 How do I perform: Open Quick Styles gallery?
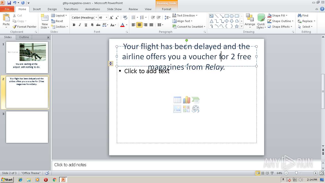click(x=261, y=21)
